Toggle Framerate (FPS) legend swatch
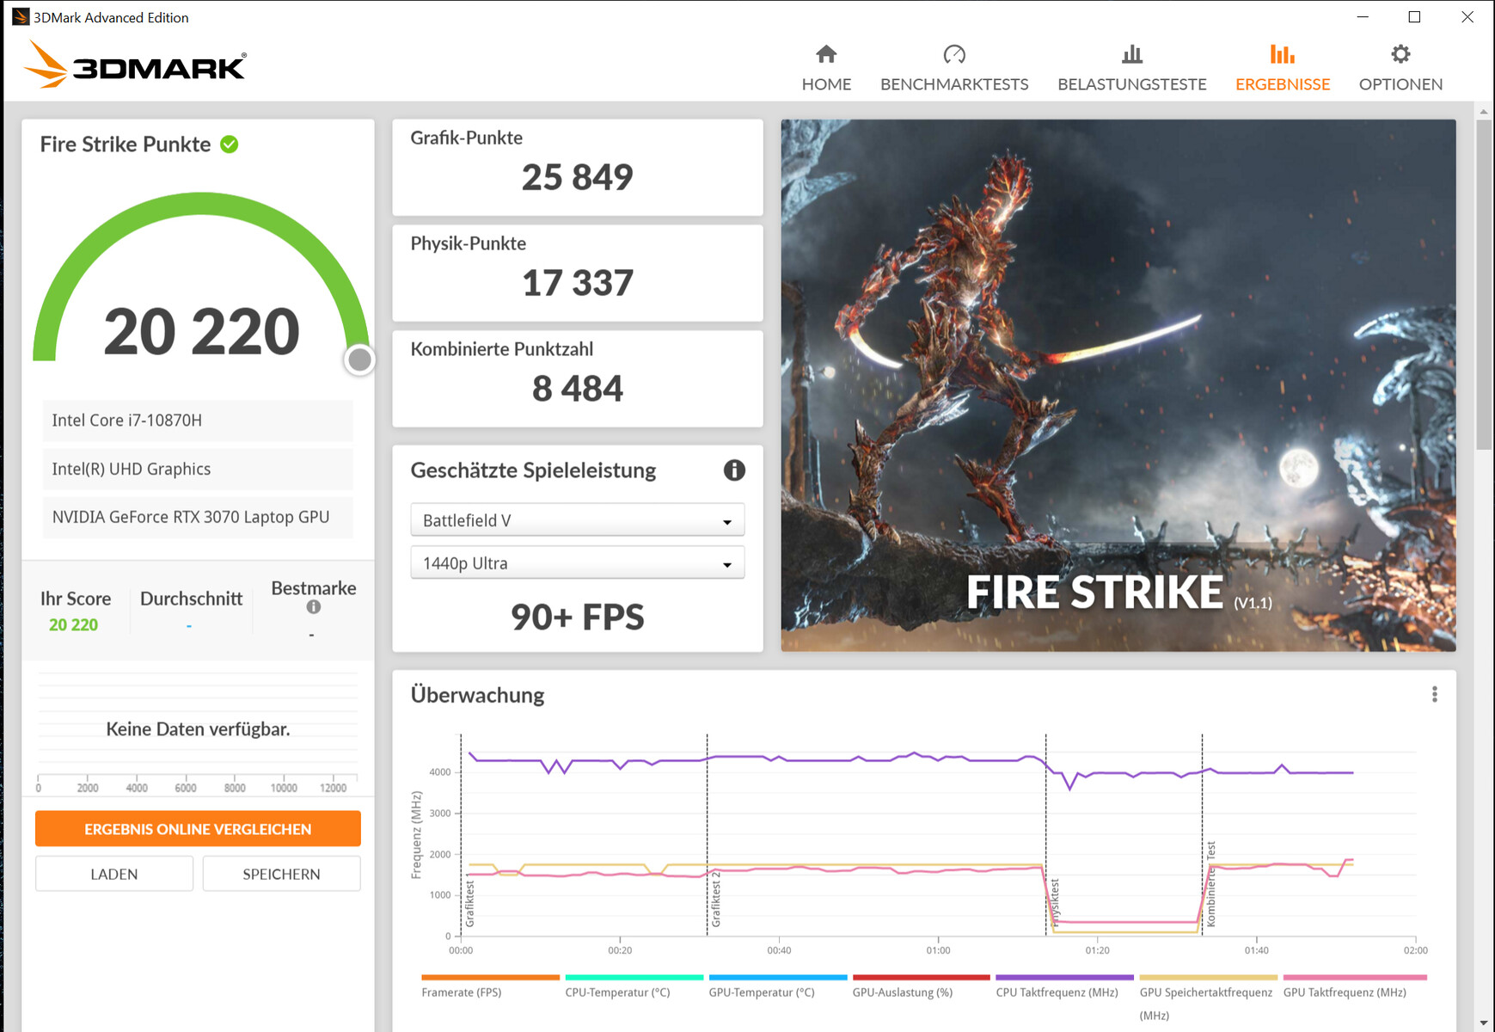The image size is (1495, 1032). coord(490,978)
